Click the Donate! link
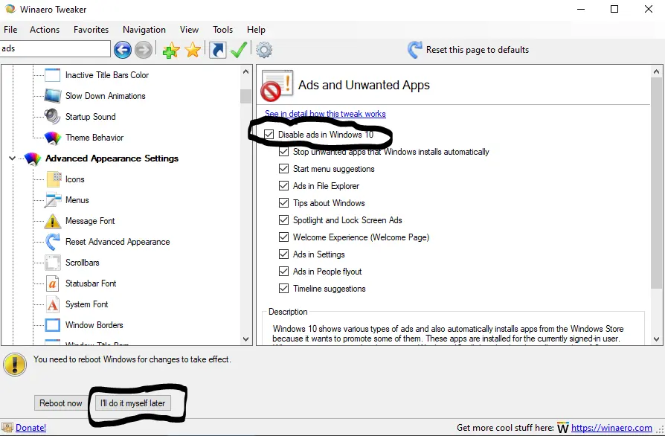Screen dimensions: 665x436 point(31,428)
